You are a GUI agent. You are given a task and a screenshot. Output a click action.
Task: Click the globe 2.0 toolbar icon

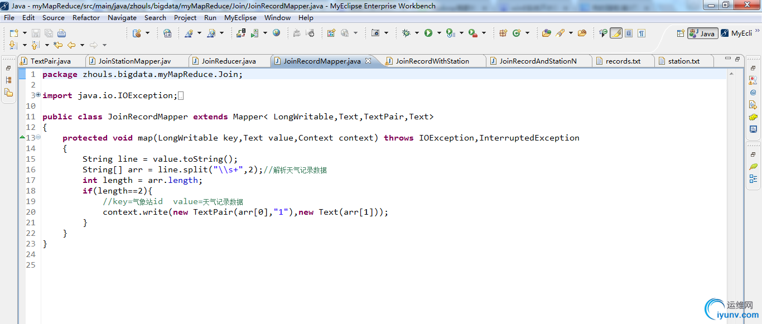(167, 33)
